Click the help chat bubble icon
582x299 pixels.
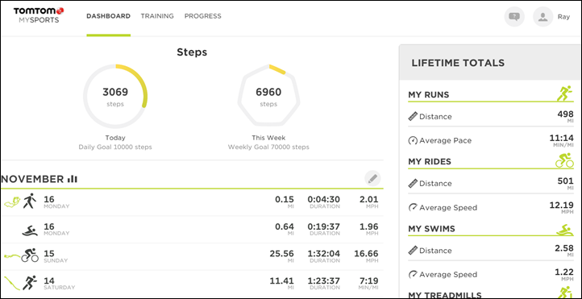click(x=514, y=17)
